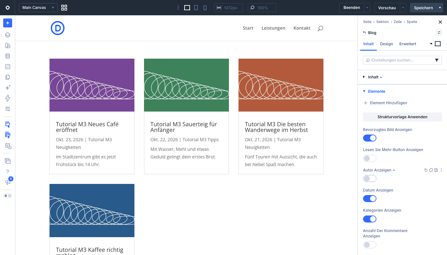
Task: Switch to phone view icon
Action: coord(205,8)
